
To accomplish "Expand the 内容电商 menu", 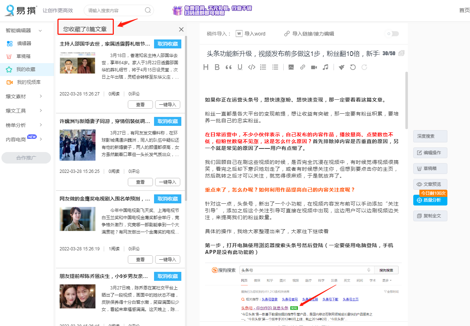I will (41, 139).
